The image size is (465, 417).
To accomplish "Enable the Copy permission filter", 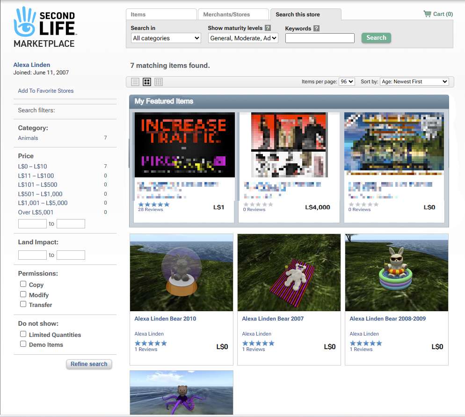I will click(x=23, y=284).
